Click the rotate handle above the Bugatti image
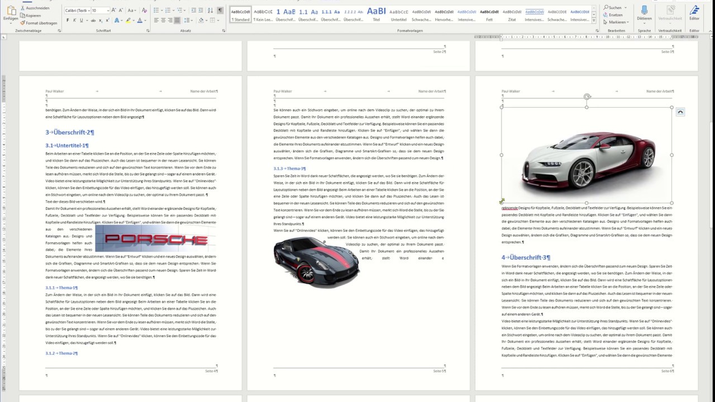Image resolution: width=715 pixels, height=402 pixels. (587, 97)
